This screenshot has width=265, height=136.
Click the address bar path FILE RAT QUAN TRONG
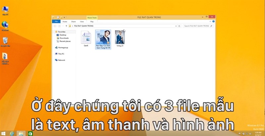click(84, 26)
